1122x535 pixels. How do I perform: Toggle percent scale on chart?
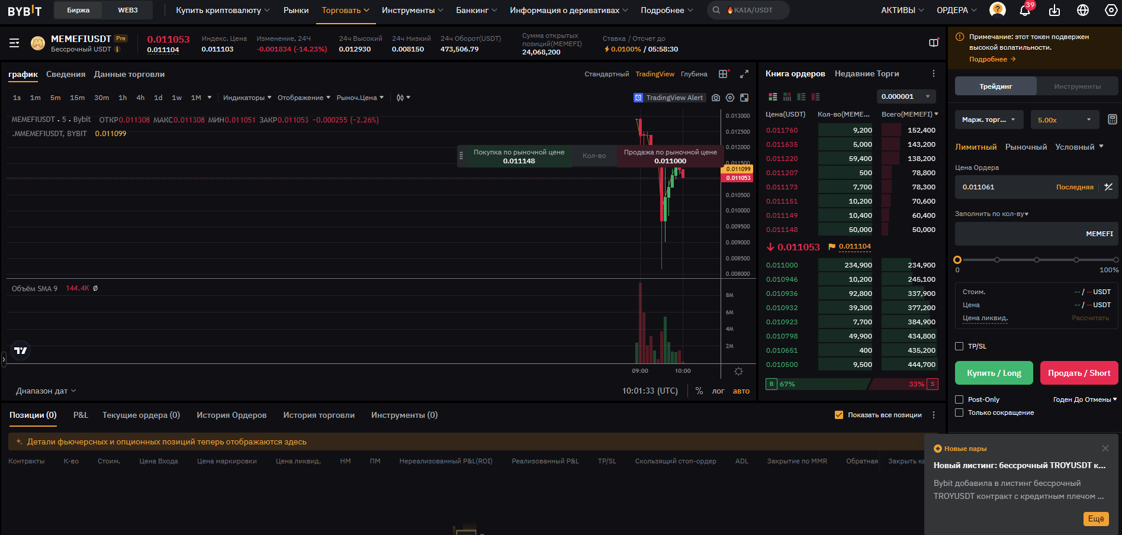699,391
